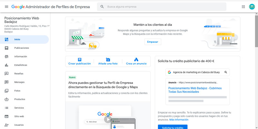The width and height of the screenshot is (258, 129).
Task: Click the Estadísticas bar chart icon
Action: coord(6,65)
